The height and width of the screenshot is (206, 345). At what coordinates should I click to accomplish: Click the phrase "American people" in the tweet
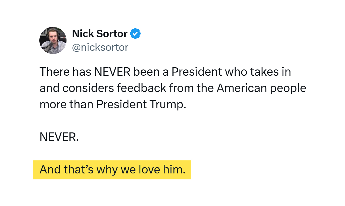coord(261,88)
